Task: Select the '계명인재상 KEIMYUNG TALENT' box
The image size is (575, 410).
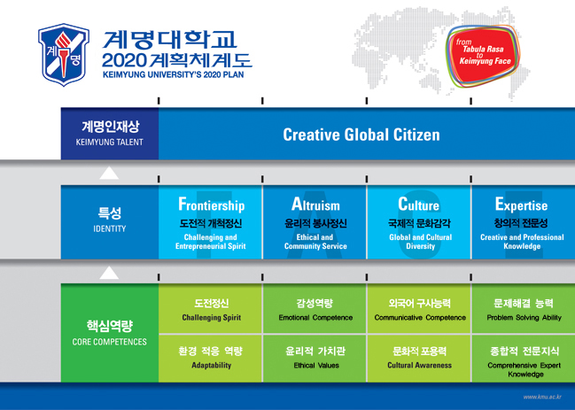Action: click(110, 134)
